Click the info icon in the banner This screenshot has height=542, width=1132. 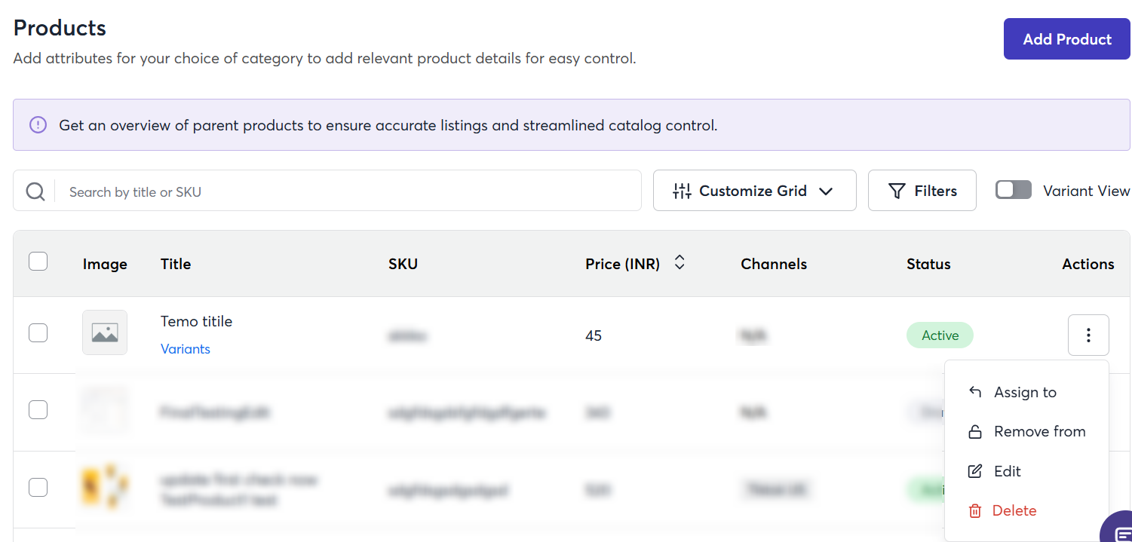(x=38, y=125)
